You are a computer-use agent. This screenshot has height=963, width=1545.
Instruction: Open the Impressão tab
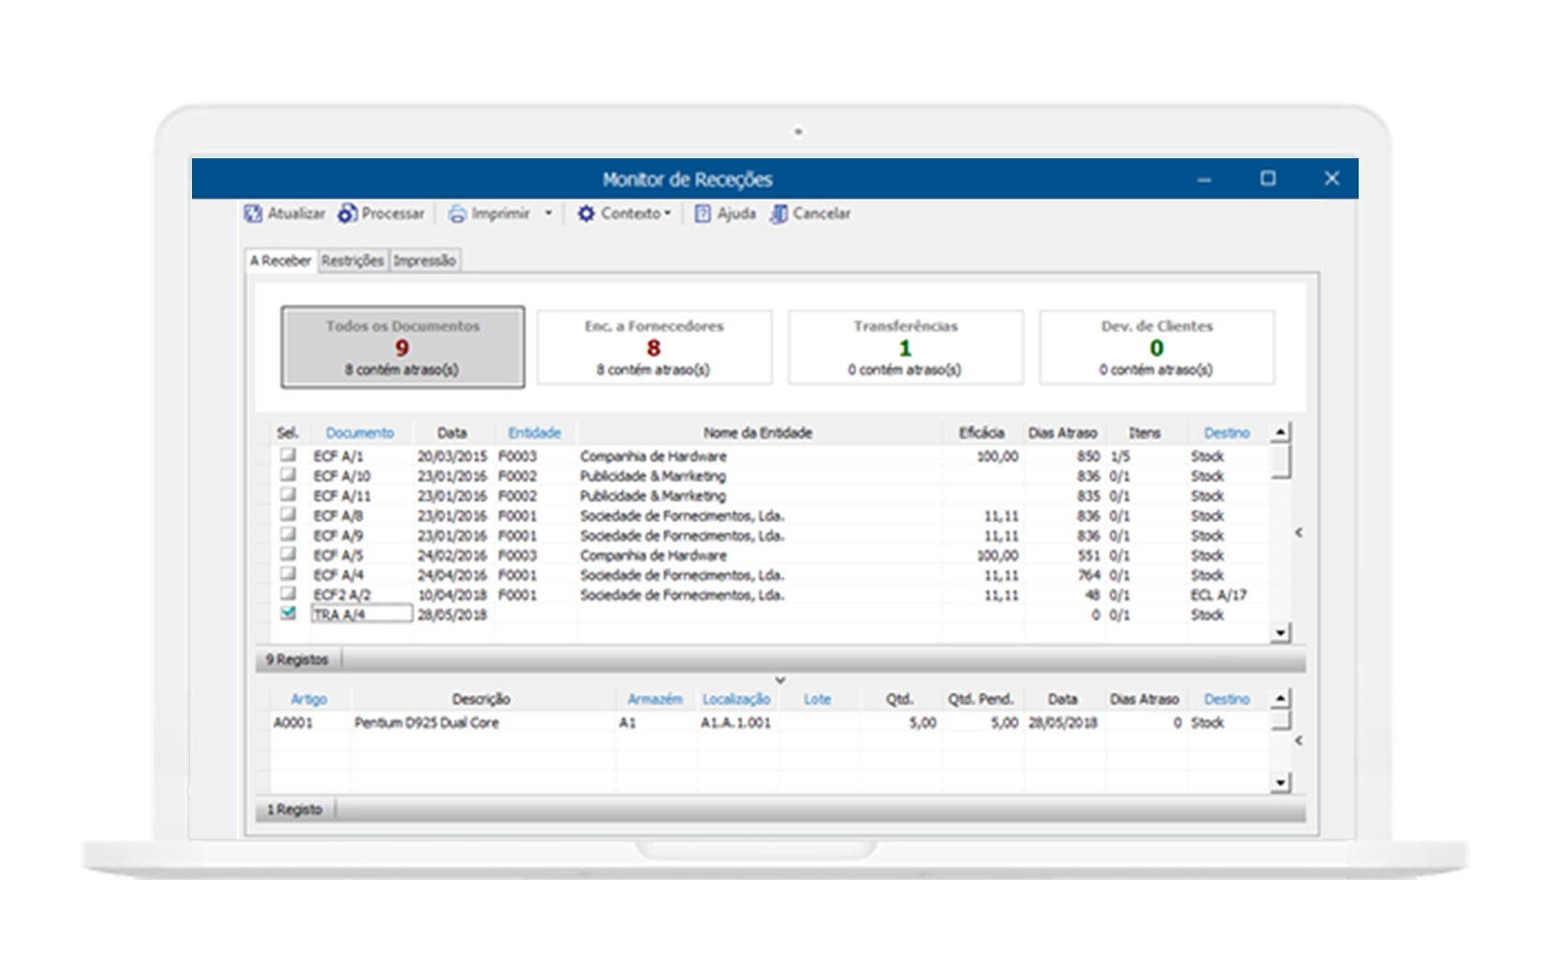point(424,260)
